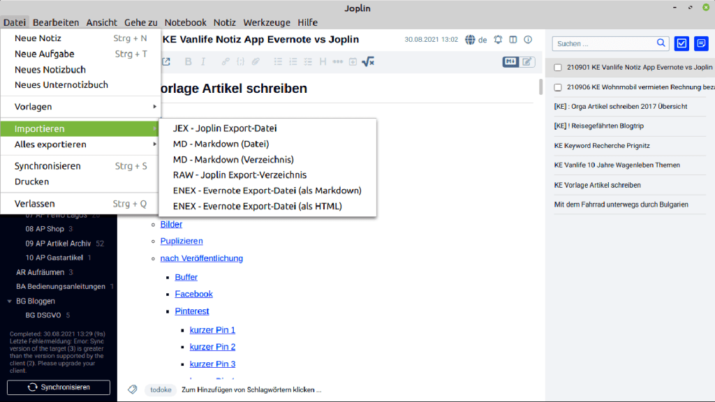Open note properties info icon

point(528,40)
